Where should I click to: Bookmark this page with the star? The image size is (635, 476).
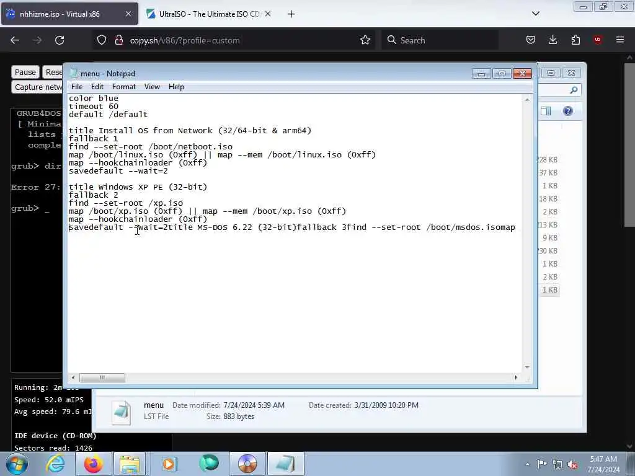365,40
